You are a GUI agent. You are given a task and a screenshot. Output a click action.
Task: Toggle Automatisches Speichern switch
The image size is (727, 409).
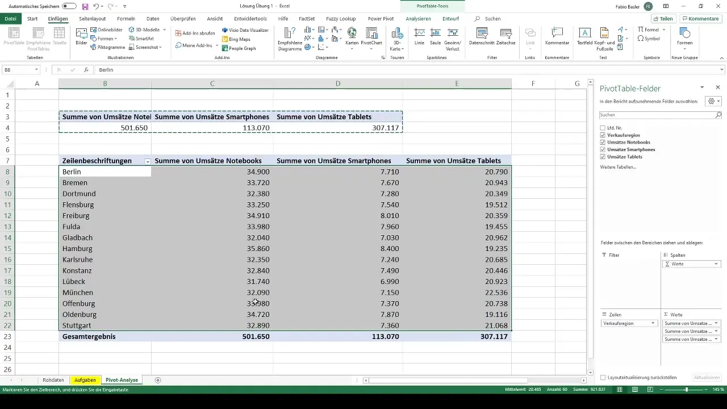point(69,6)
